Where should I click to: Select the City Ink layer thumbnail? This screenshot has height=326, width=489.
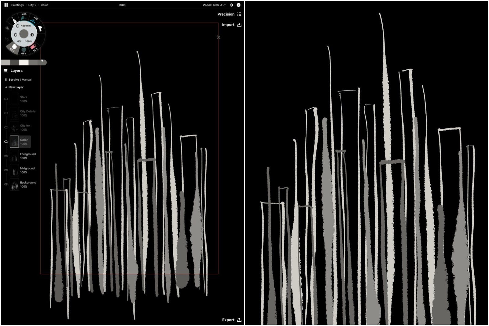(14, 128)
